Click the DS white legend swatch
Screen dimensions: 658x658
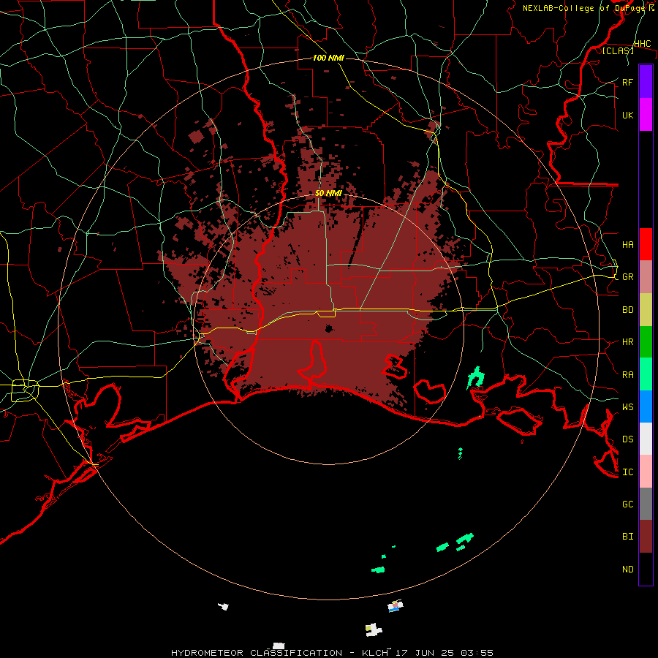click(646, 439)
